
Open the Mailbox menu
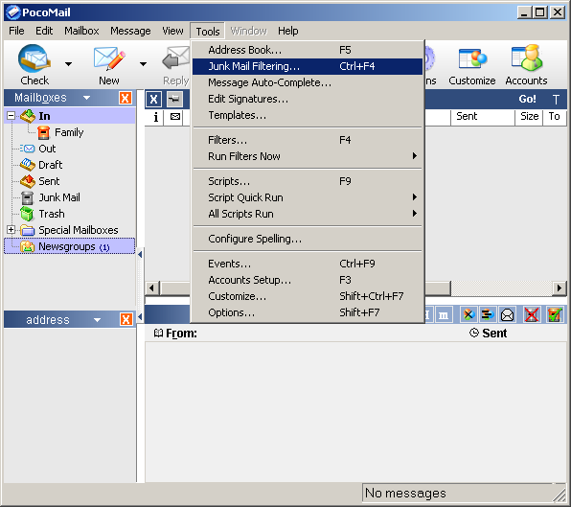(81, 31)
